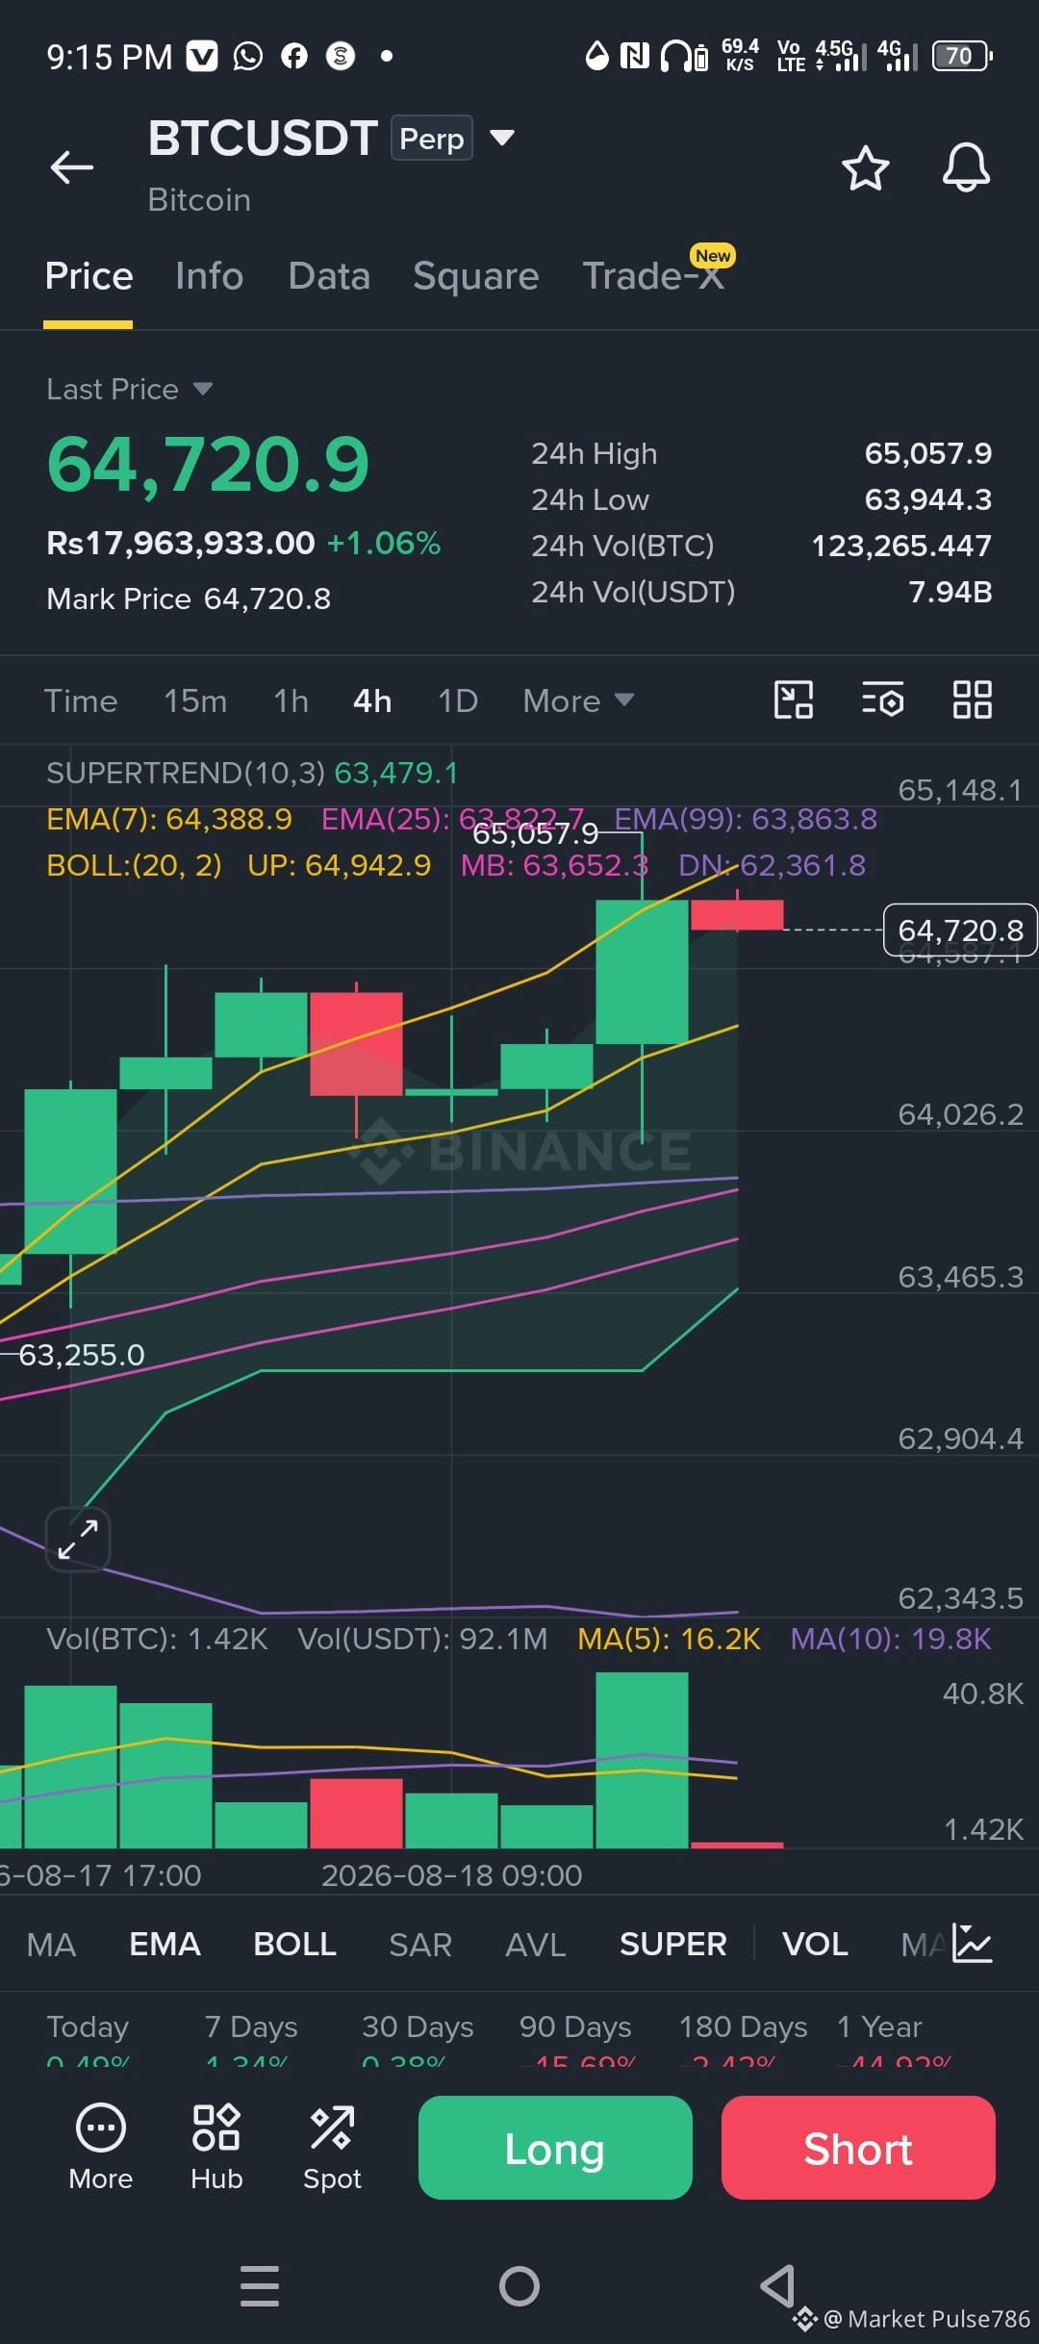
Task: Go back using the arrow icon
Action: click(x=72, y=167)
